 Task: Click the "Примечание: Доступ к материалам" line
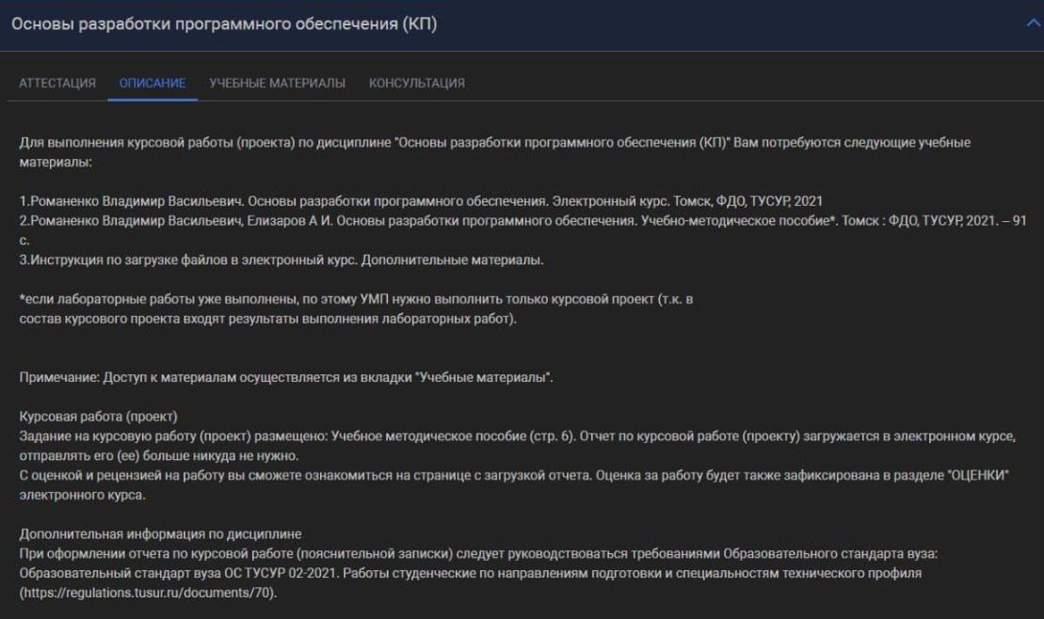tap(285, 377)
